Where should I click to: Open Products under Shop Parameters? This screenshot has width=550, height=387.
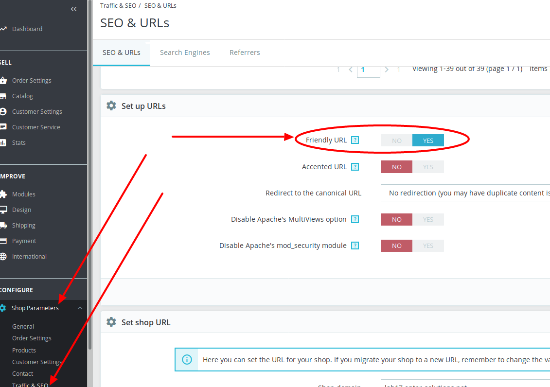[24, 350]
